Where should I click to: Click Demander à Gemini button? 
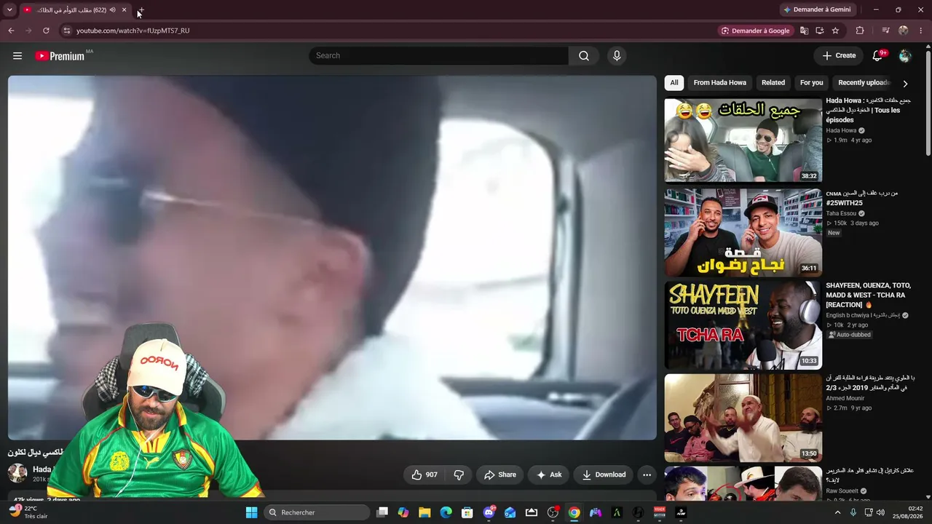click(816, 10)
